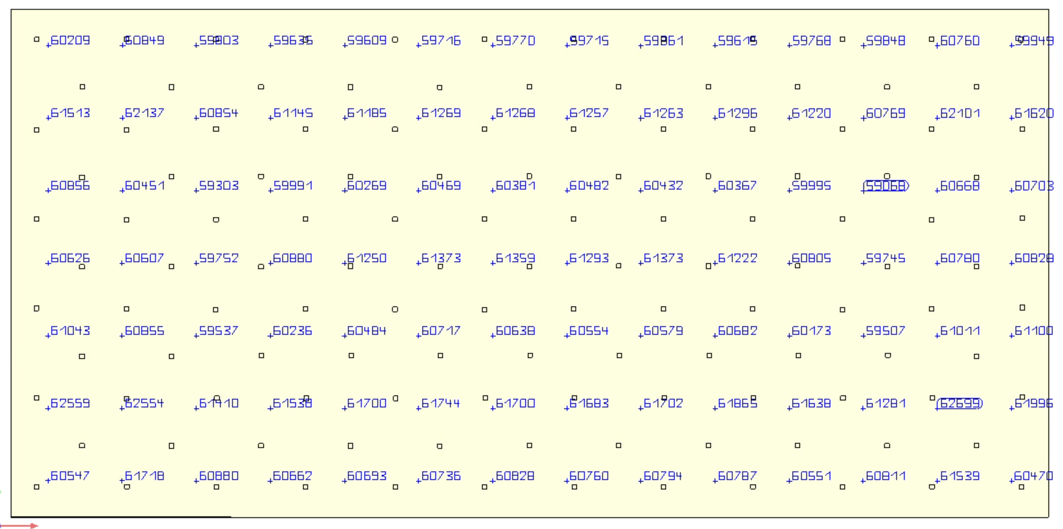Select the point label 60607
The height and width of the screenshot is (529, 1063).
point(145,258)
